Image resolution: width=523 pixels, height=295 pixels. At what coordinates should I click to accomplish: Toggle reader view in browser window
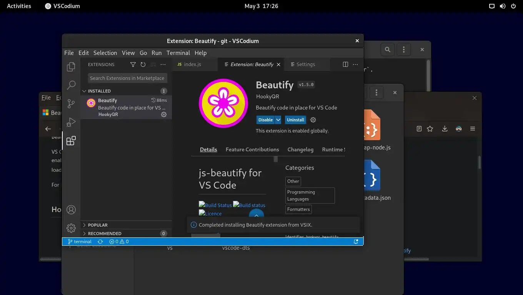tap(419, 129)
